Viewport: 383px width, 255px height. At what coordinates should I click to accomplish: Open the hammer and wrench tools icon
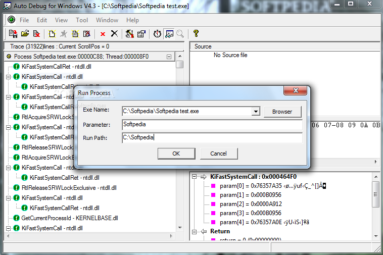[129, 34]
